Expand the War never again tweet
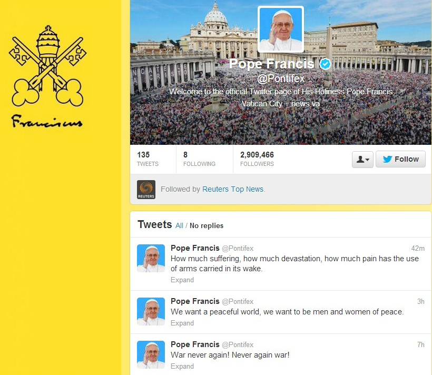 click(182, 366)
